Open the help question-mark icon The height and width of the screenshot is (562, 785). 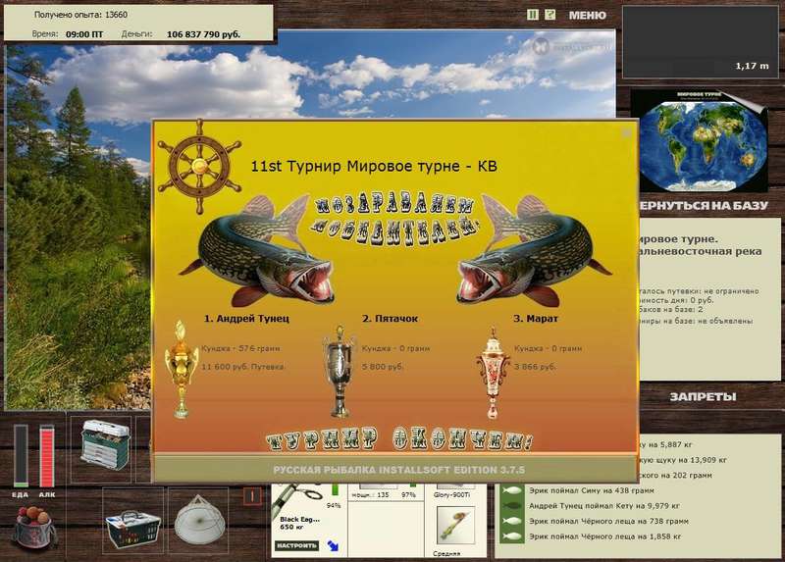click(549, 15)
